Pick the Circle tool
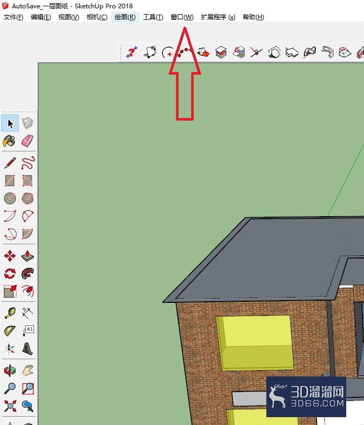 tap(10, 198)
